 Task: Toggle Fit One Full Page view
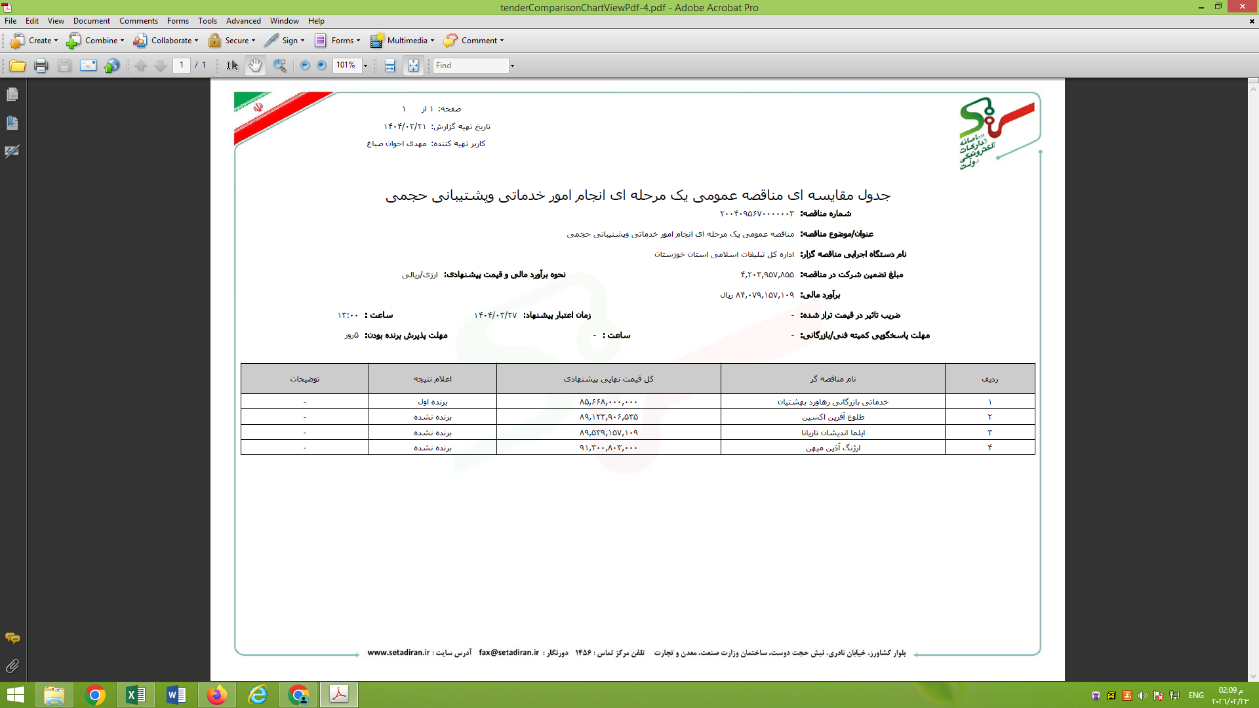point(413,66)
